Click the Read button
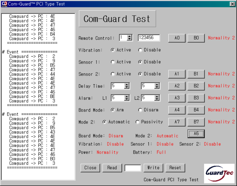 (112, 168)
